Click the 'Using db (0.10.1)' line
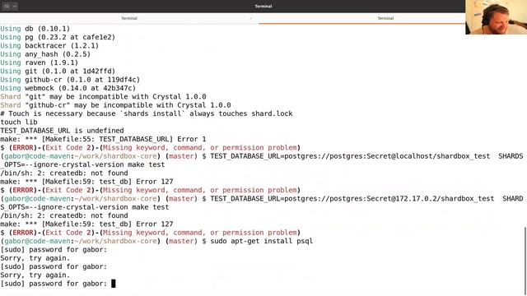 (35, 29)
